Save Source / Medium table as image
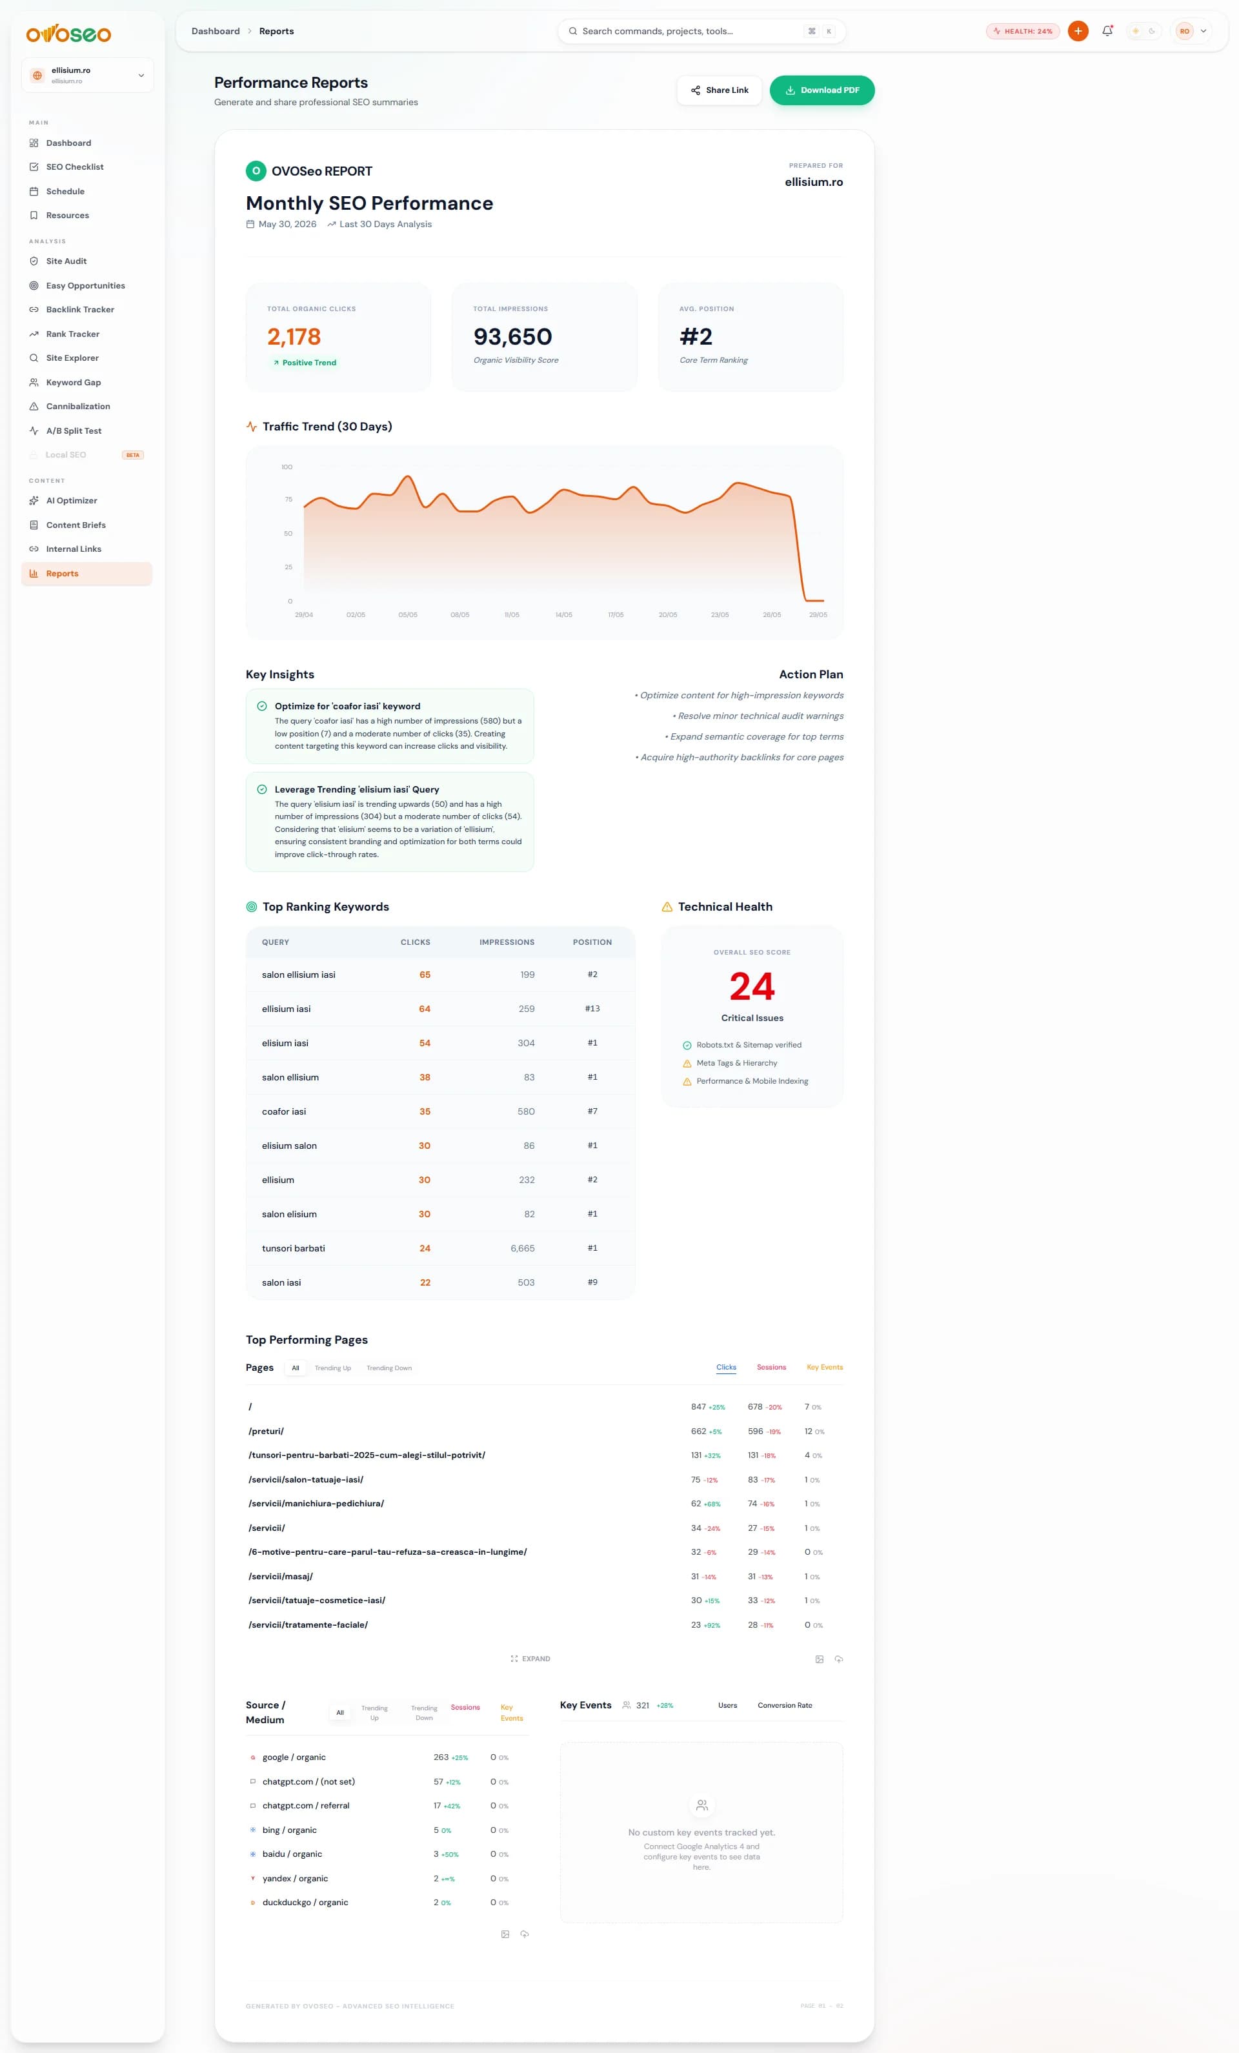 pyautogui.click(x=505, y=1934)
